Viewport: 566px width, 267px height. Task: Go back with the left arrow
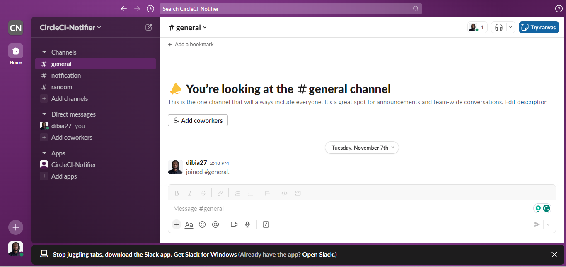coord(123,9)
